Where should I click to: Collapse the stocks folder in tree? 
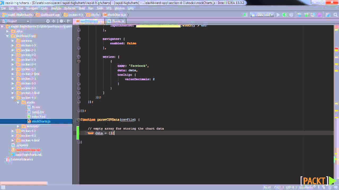(18, 102)
